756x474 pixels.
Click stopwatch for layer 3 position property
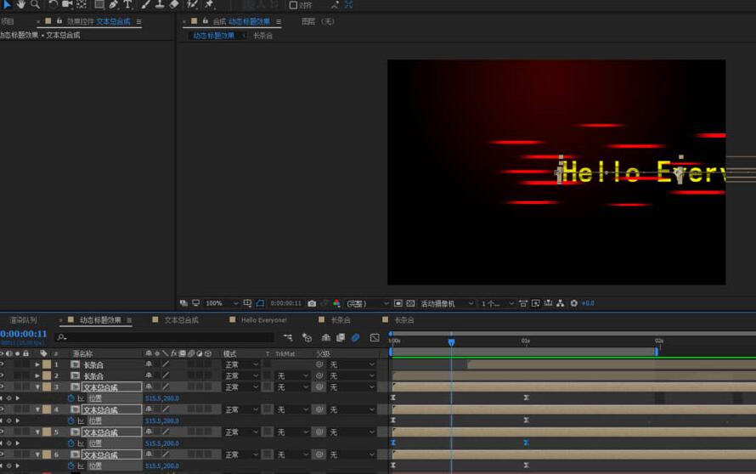click(71, 398)
